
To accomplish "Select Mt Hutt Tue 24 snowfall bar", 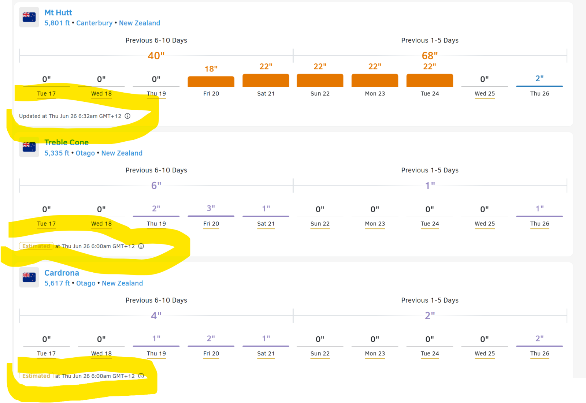I will [x=430, y=81].
